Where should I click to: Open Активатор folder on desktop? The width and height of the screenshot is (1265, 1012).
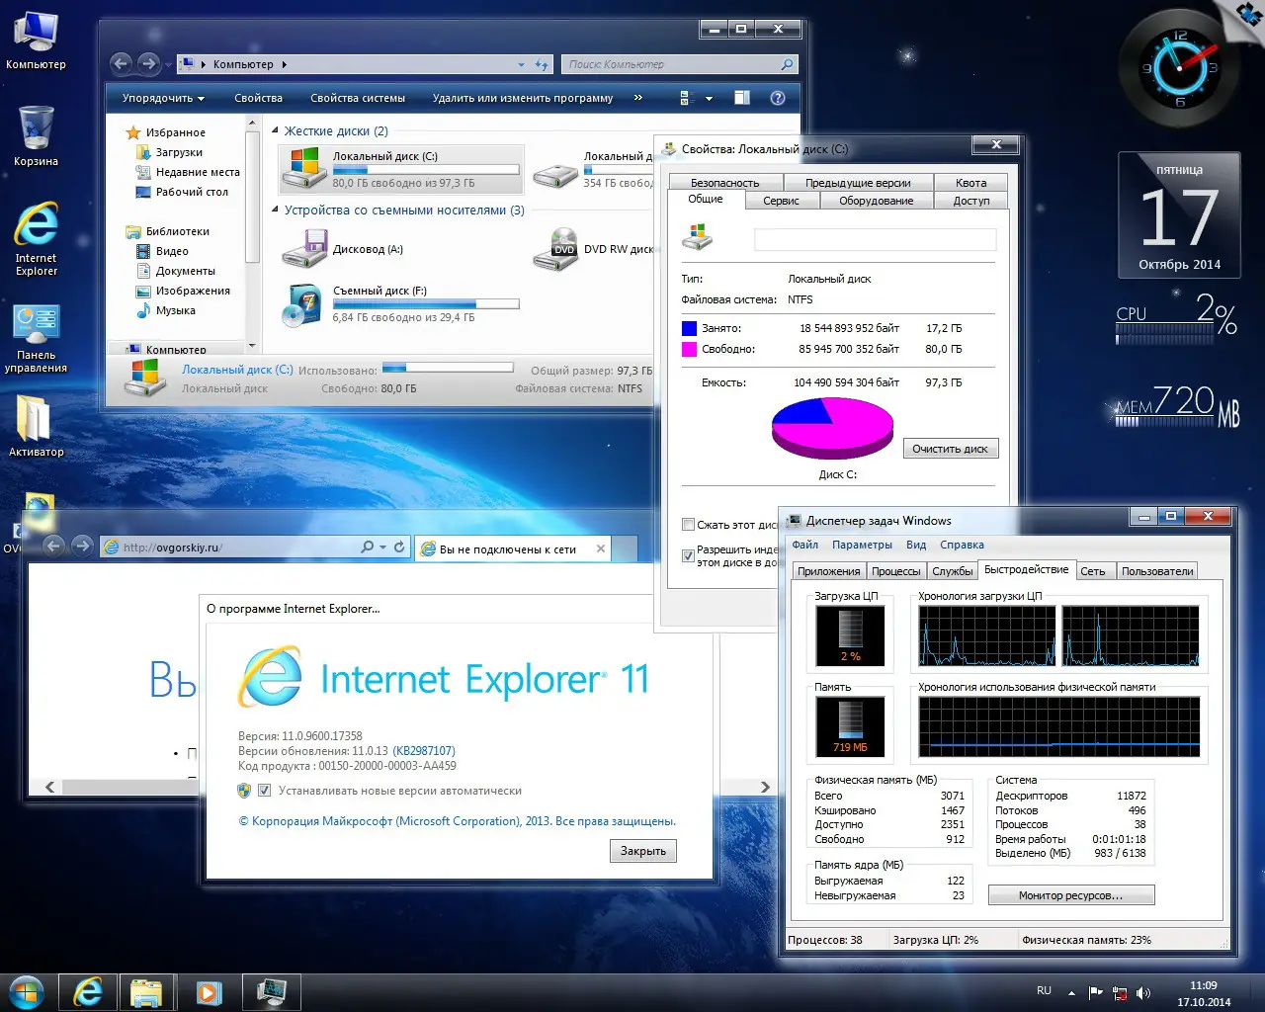[x=36, y=426]
